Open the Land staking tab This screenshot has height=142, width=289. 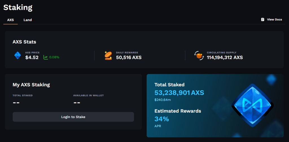(x=28, y=20)
